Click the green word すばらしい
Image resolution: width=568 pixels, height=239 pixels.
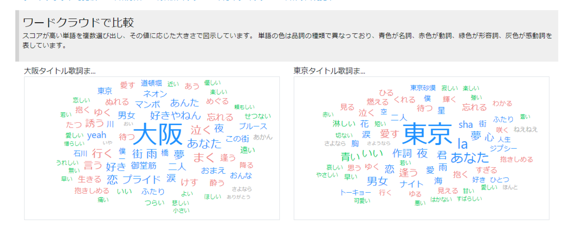pos(470,198)
